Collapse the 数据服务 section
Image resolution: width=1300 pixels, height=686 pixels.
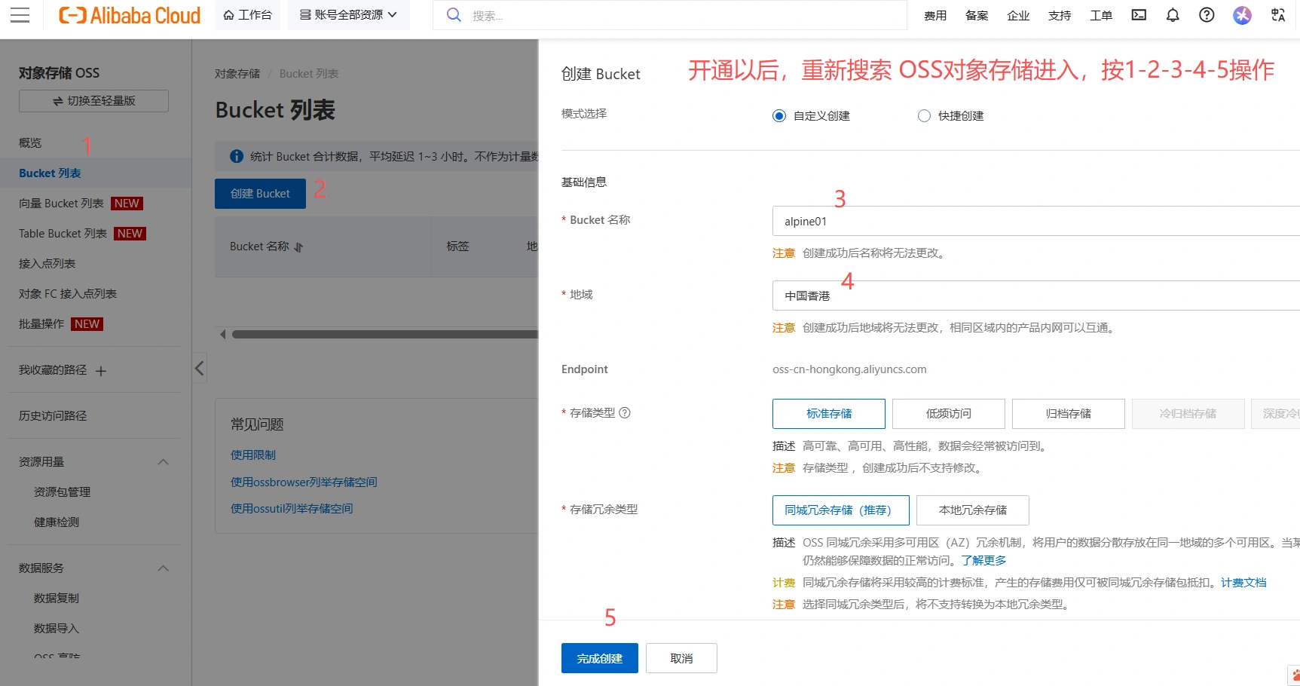163,568
